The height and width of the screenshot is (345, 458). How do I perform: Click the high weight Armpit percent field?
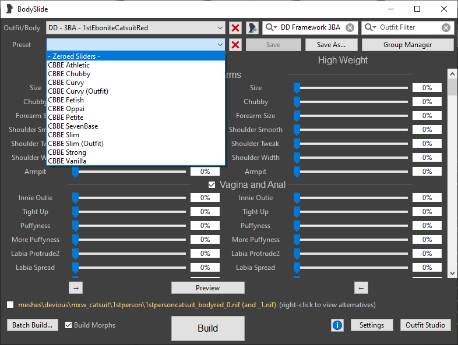[x=427, y=172]
